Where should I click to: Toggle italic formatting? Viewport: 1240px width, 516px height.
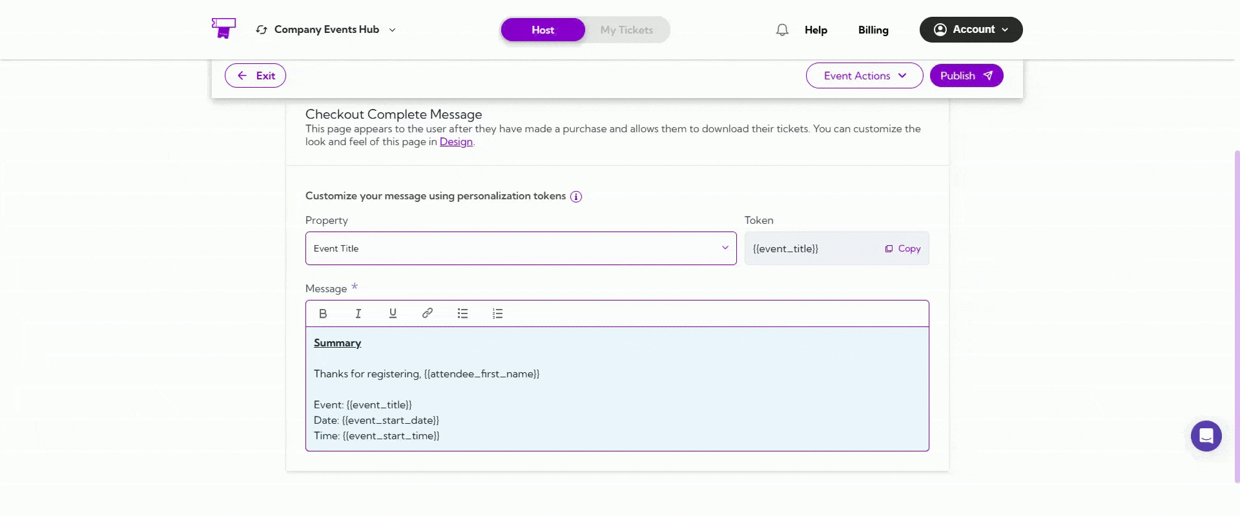[x=358, y=313]
